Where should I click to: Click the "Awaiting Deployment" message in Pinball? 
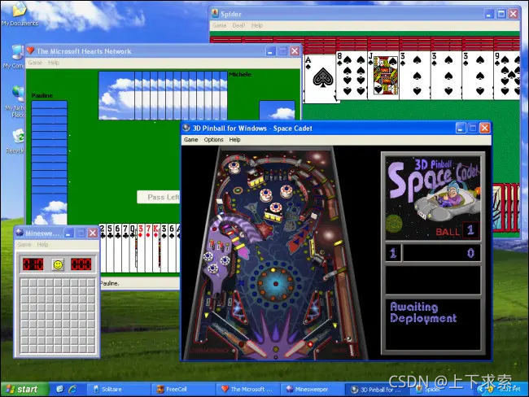point(423,312)
